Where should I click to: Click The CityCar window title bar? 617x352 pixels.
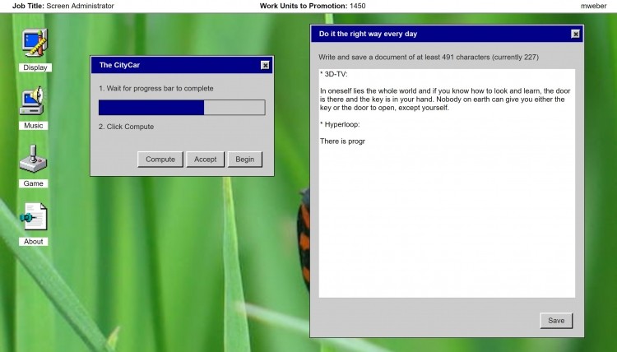(x=182, y=65)
